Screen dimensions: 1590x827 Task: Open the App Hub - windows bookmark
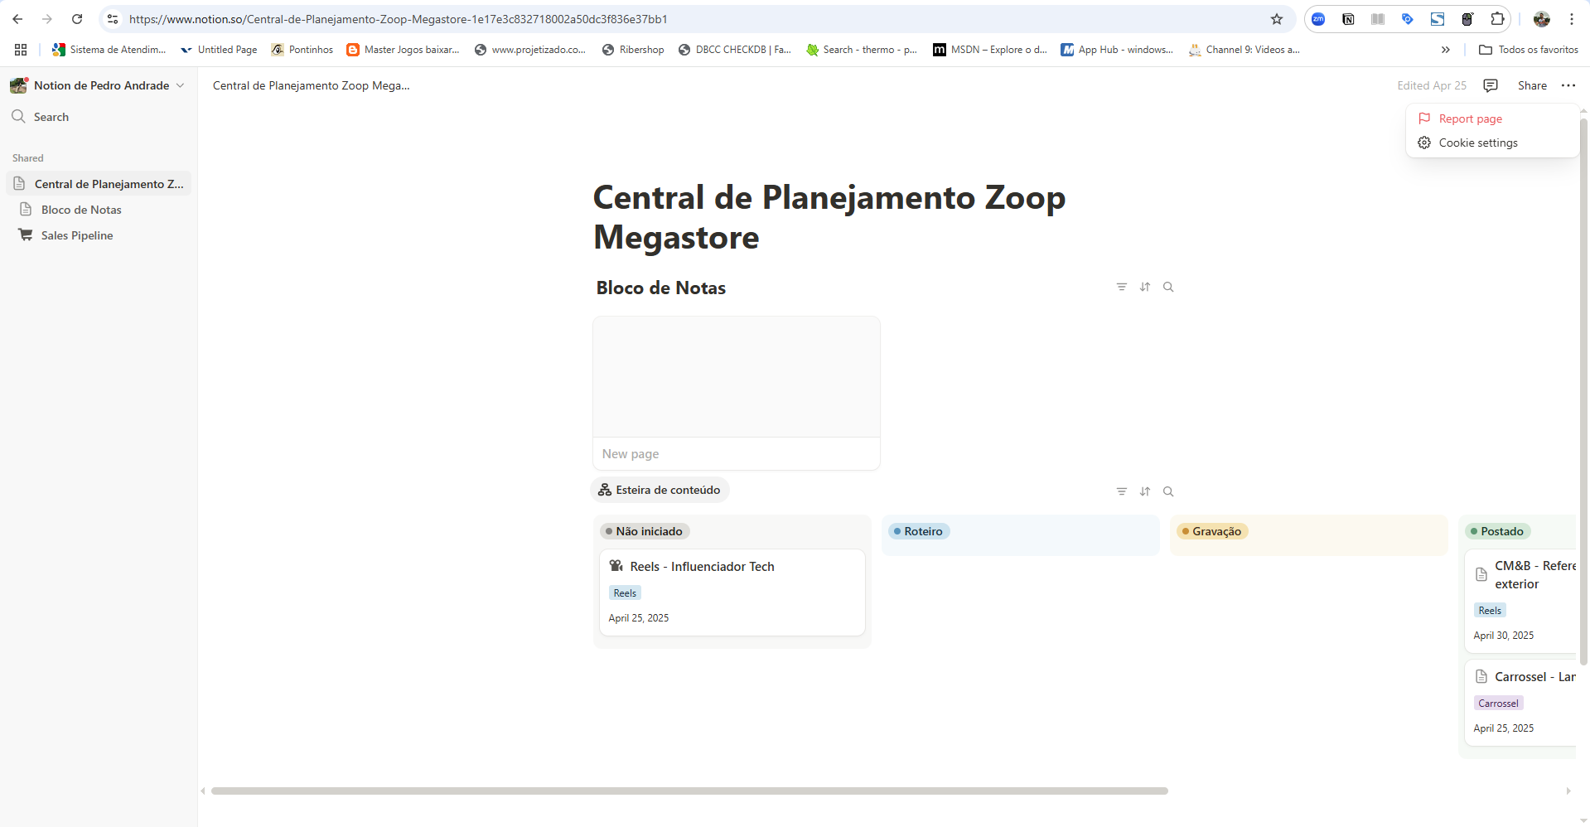(x=1117, y=50)
